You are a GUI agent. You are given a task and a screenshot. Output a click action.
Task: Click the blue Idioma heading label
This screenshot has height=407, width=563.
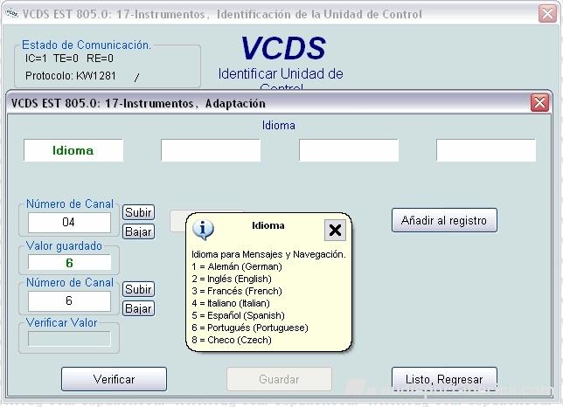(x=279, y=126)
